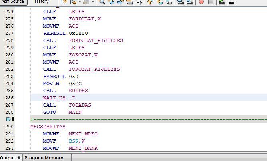The height and width of the screenshot is (161, 267).
Task: Click BSR register on line 292
Action: click(x=74, y=141)
